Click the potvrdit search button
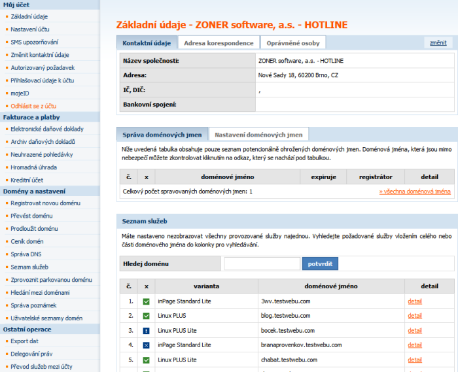Image resolution: width=458 pixels, height=372 pixels. pos(319,264)
